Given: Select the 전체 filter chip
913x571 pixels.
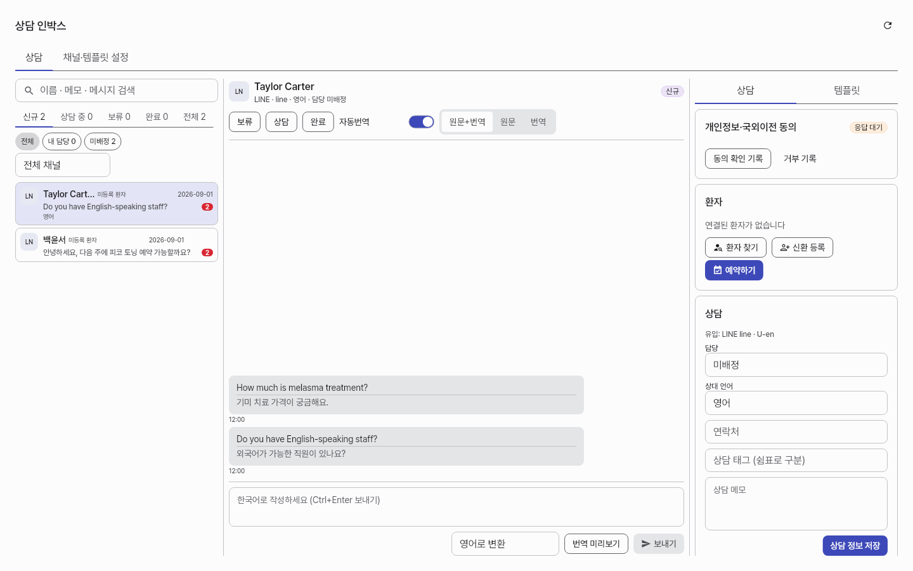Looking at the screenshot, I should 27,141.
